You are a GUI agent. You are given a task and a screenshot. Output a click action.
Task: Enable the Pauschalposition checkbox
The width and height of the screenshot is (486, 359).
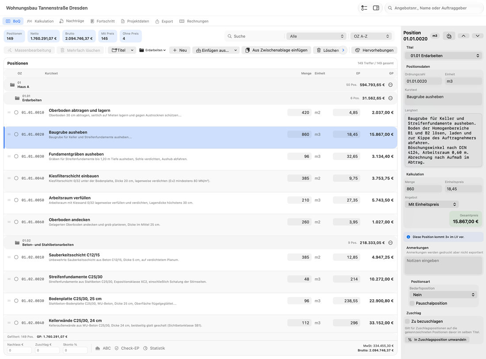(412, 303)
